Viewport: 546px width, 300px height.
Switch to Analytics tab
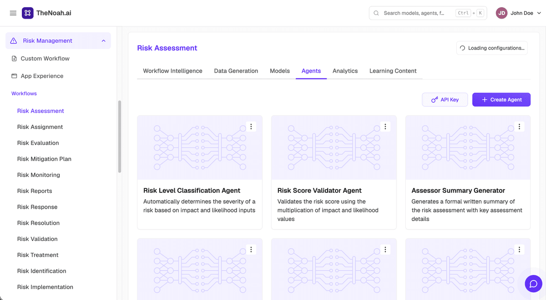(345, 71)
